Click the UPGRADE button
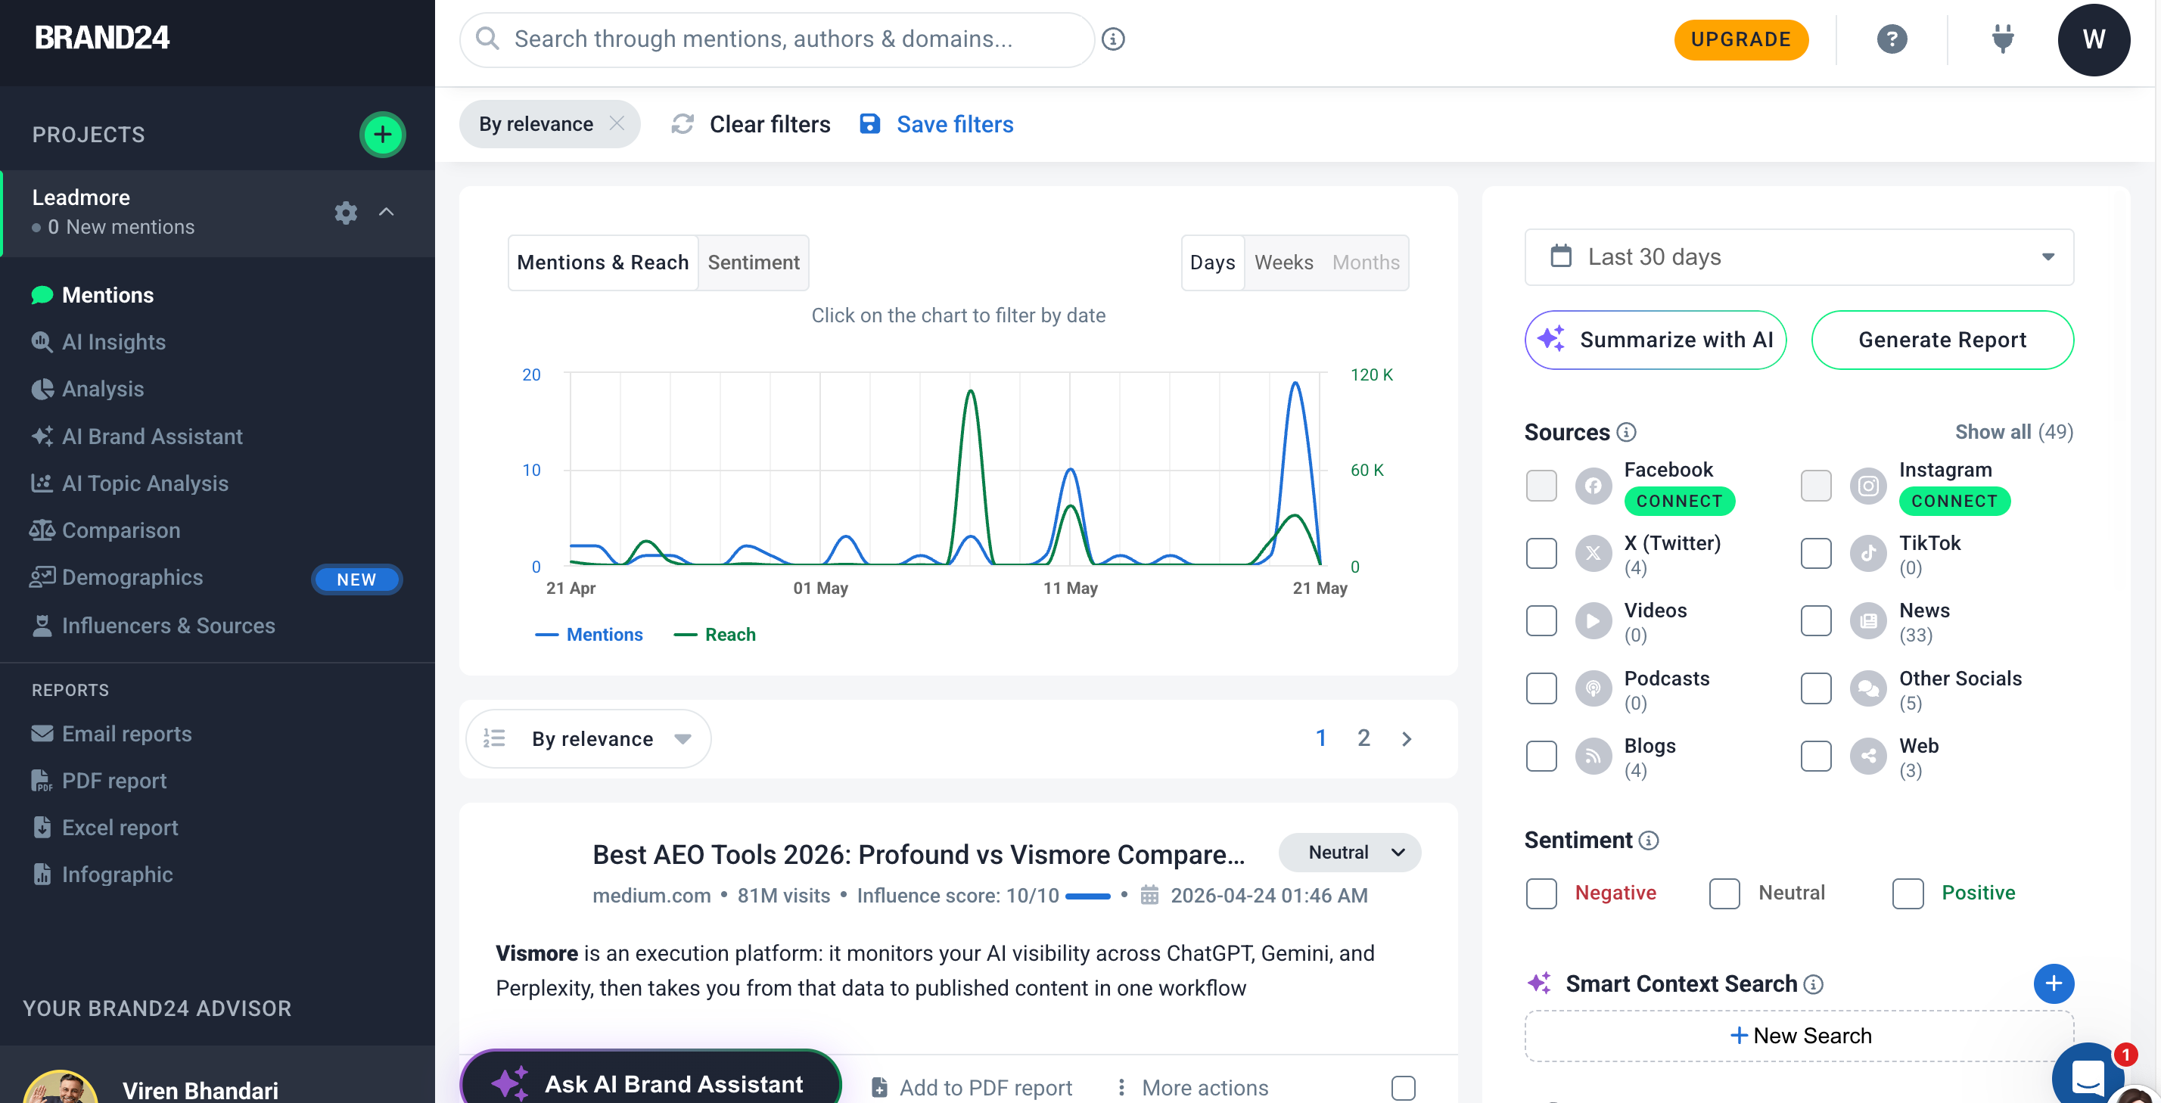2161x1103 pixels. 1741,39
